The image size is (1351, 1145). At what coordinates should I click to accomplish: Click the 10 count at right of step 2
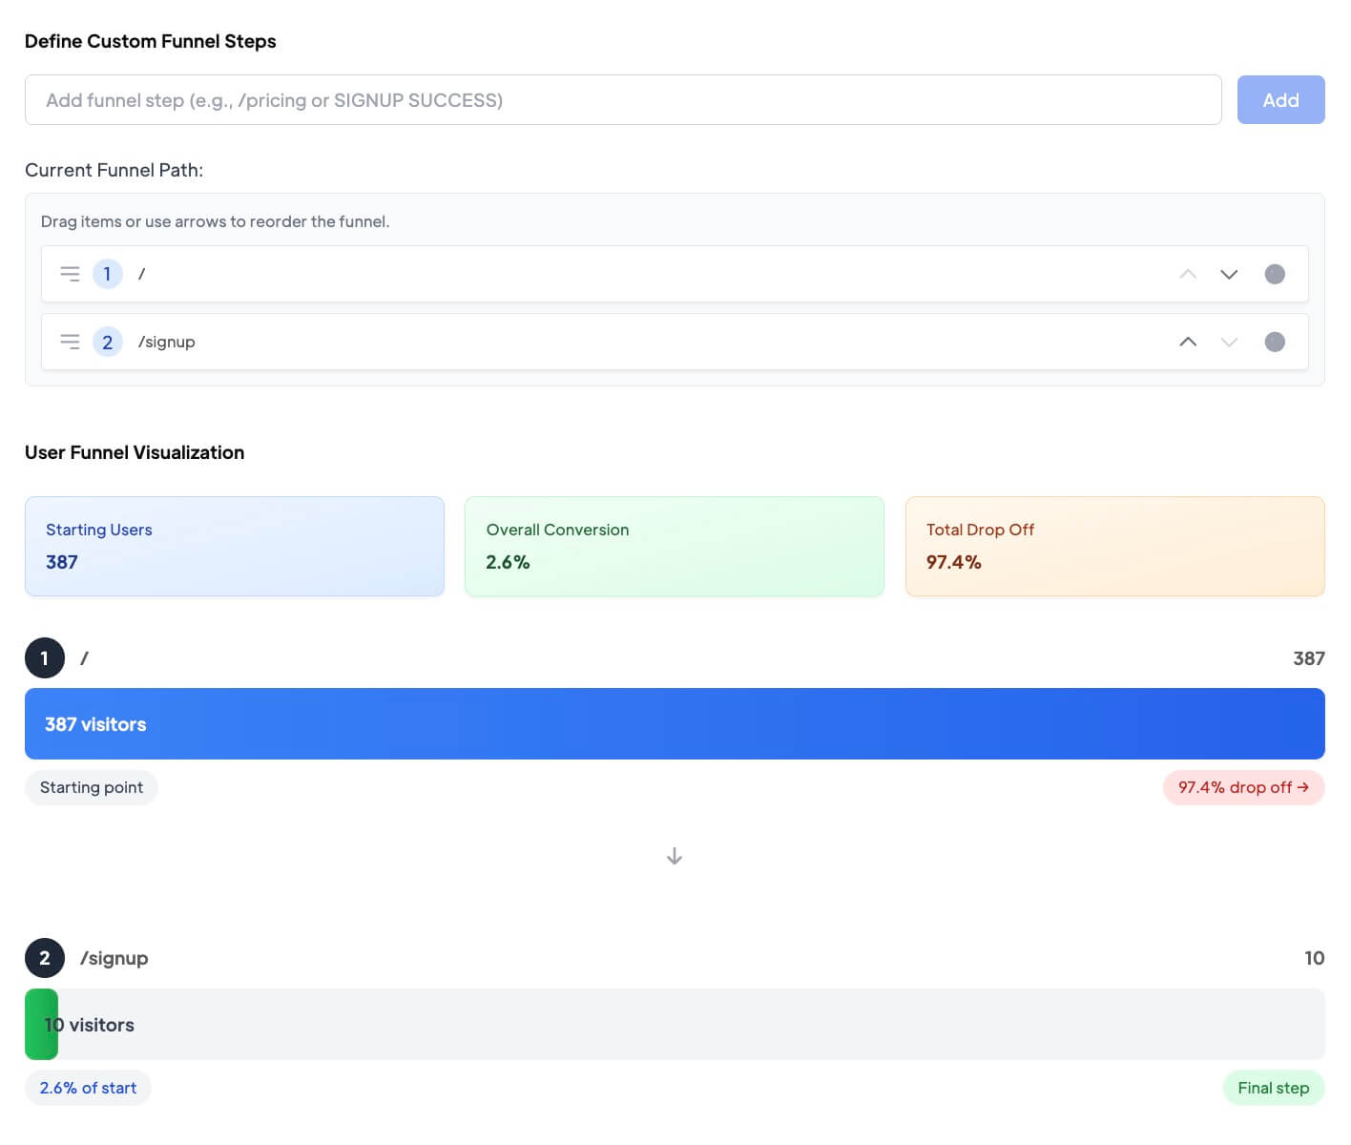[x=1315, y=958]
